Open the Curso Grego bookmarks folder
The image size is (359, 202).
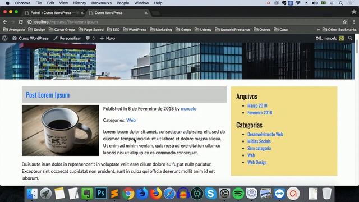coord(62,30)
